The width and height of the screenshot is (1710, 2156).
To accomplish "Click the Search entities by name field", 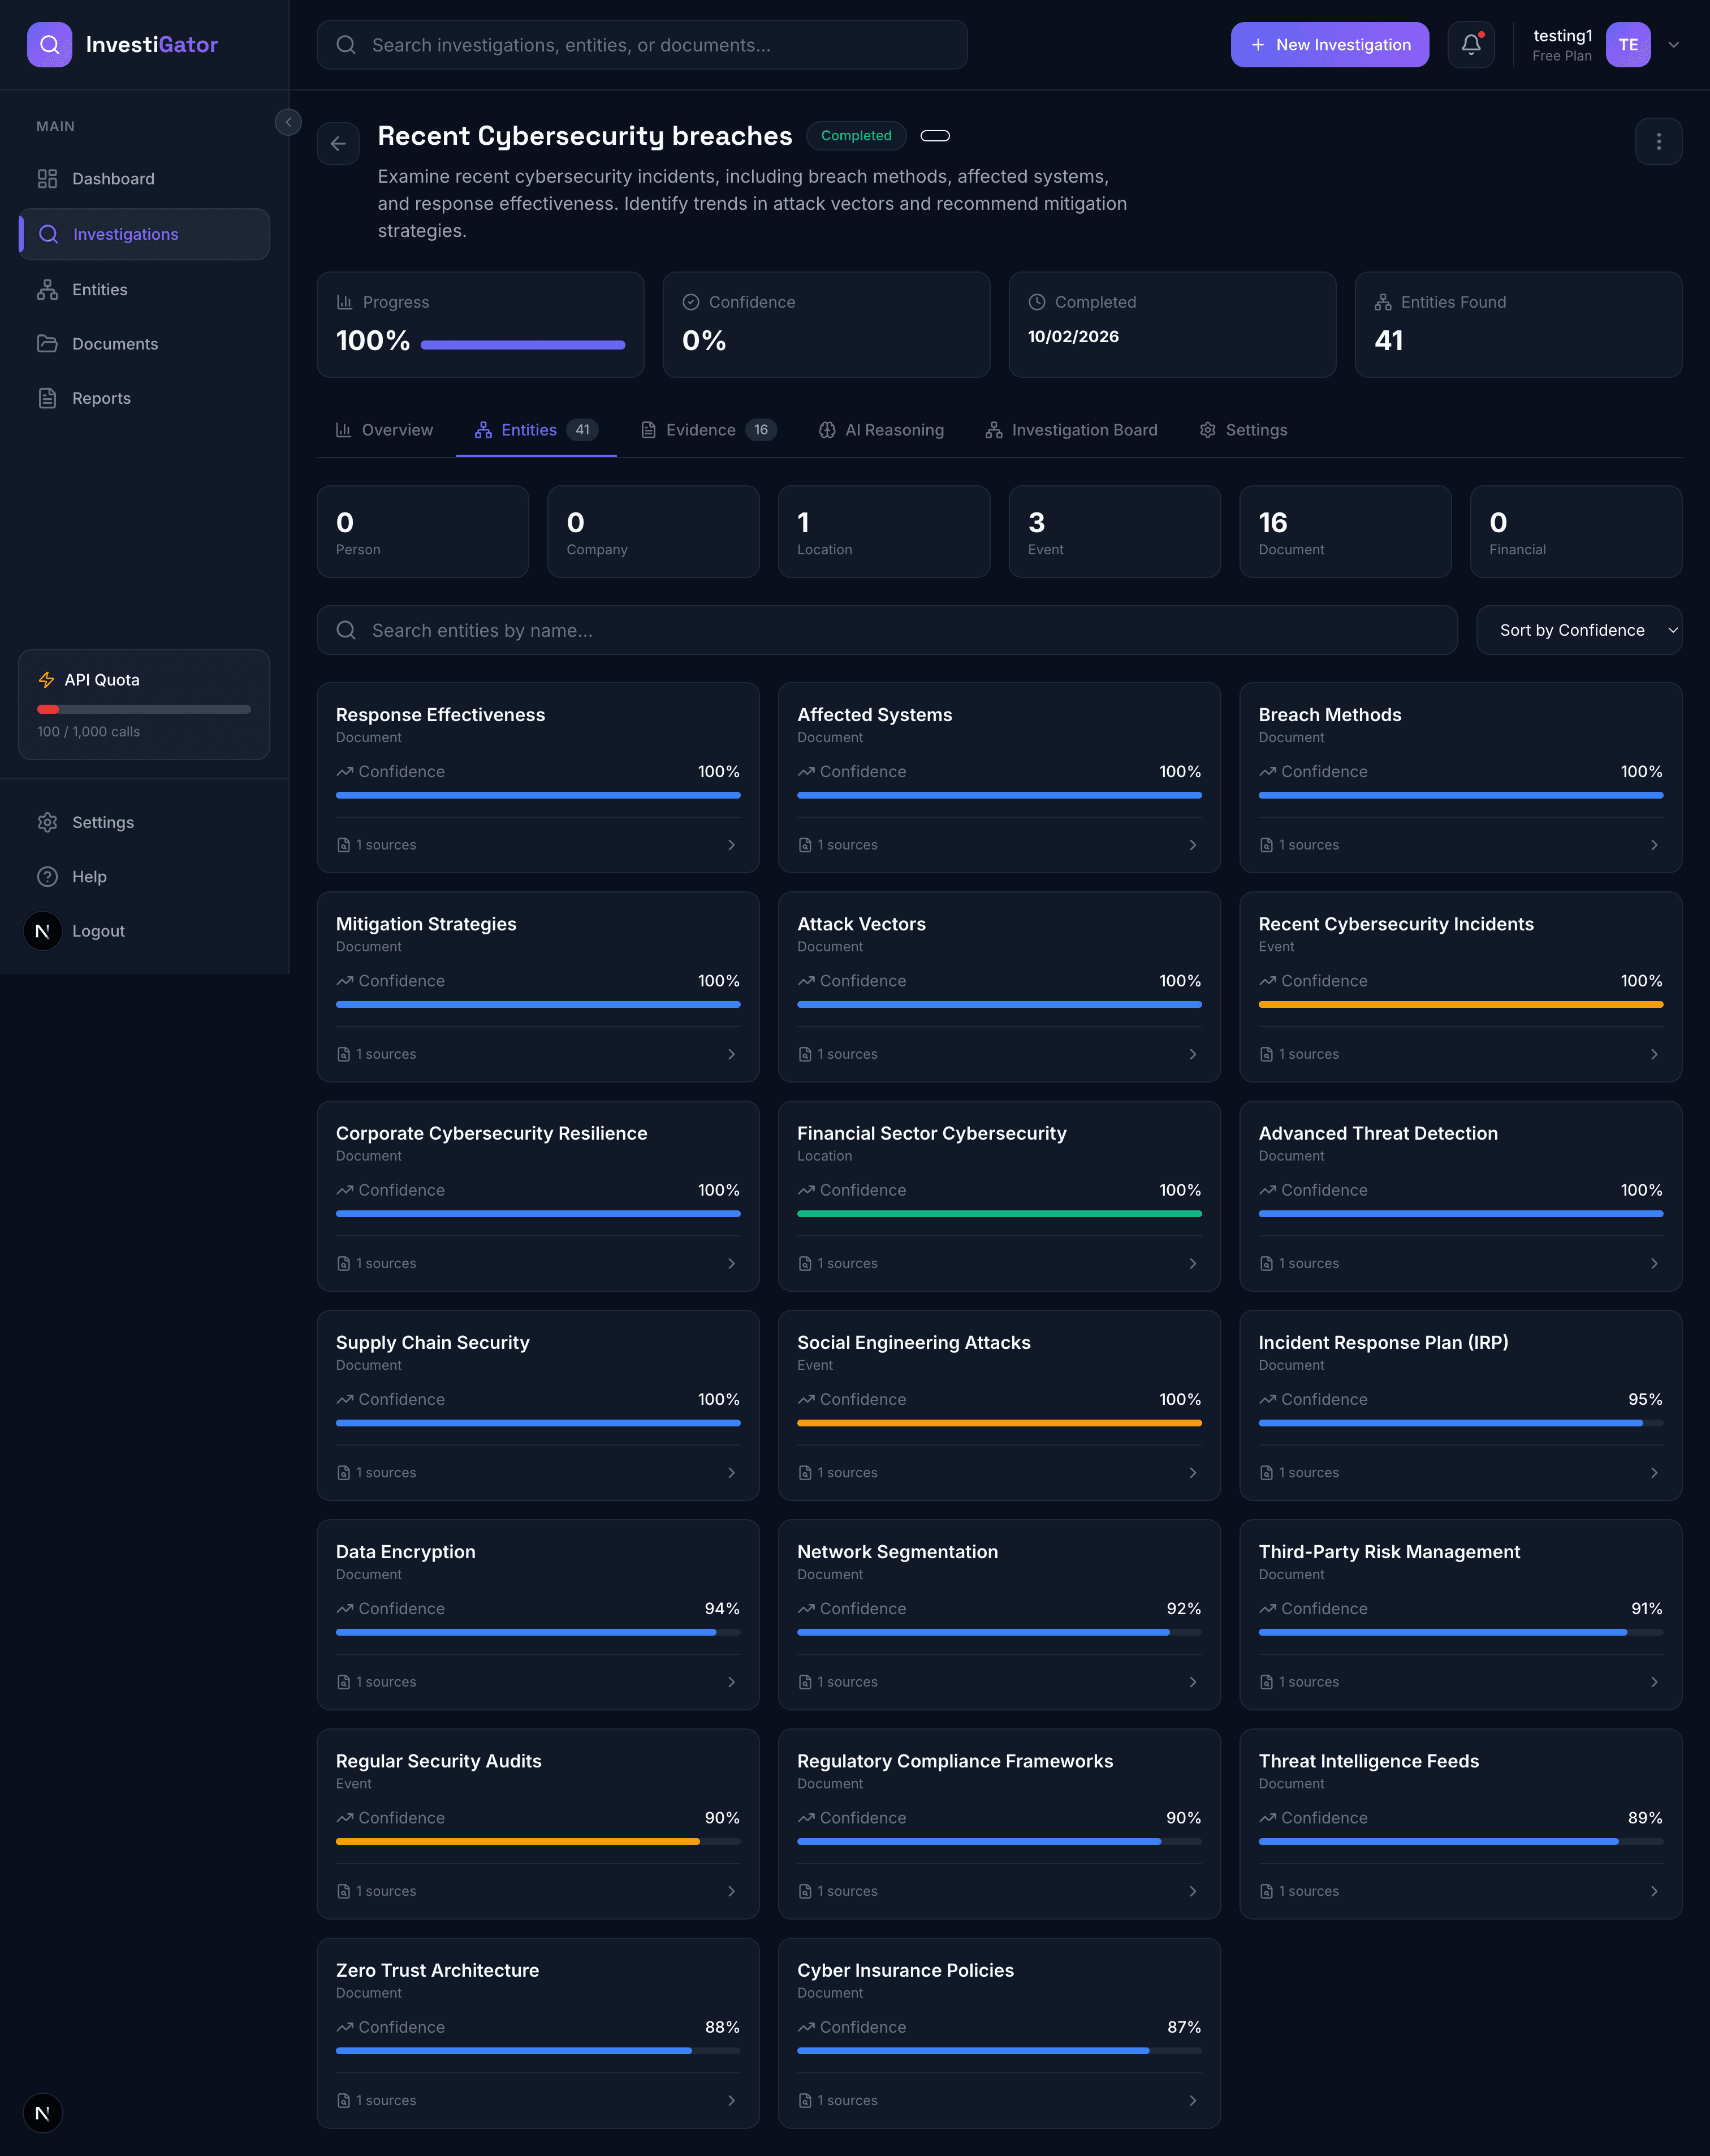I will [886, 630].
